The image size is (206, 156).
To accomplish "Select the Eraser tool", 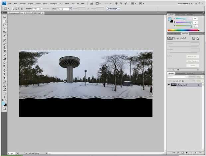I will [4, 55].
